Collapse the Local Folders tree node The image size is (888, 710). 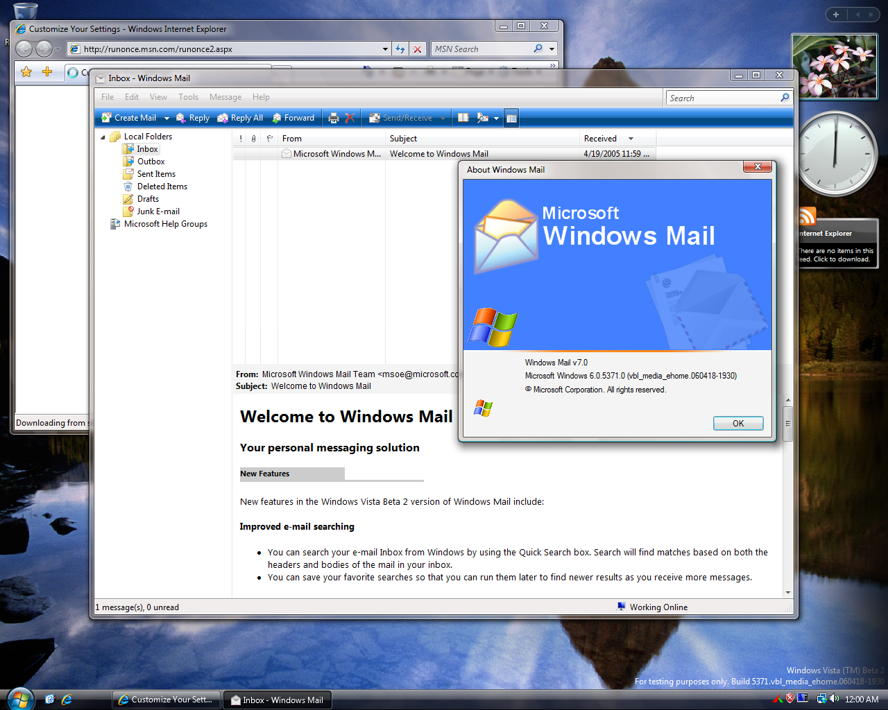pos(103,137)
